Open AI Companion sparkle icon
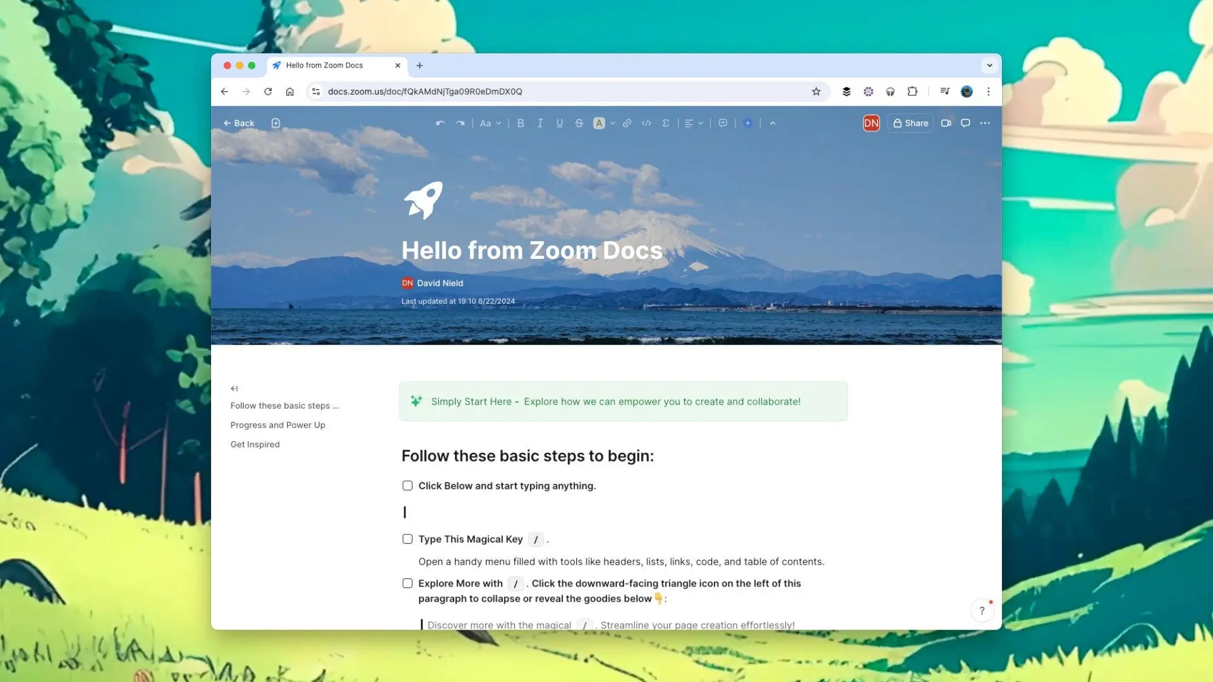The image size is (1213, 682). [747, 123]
